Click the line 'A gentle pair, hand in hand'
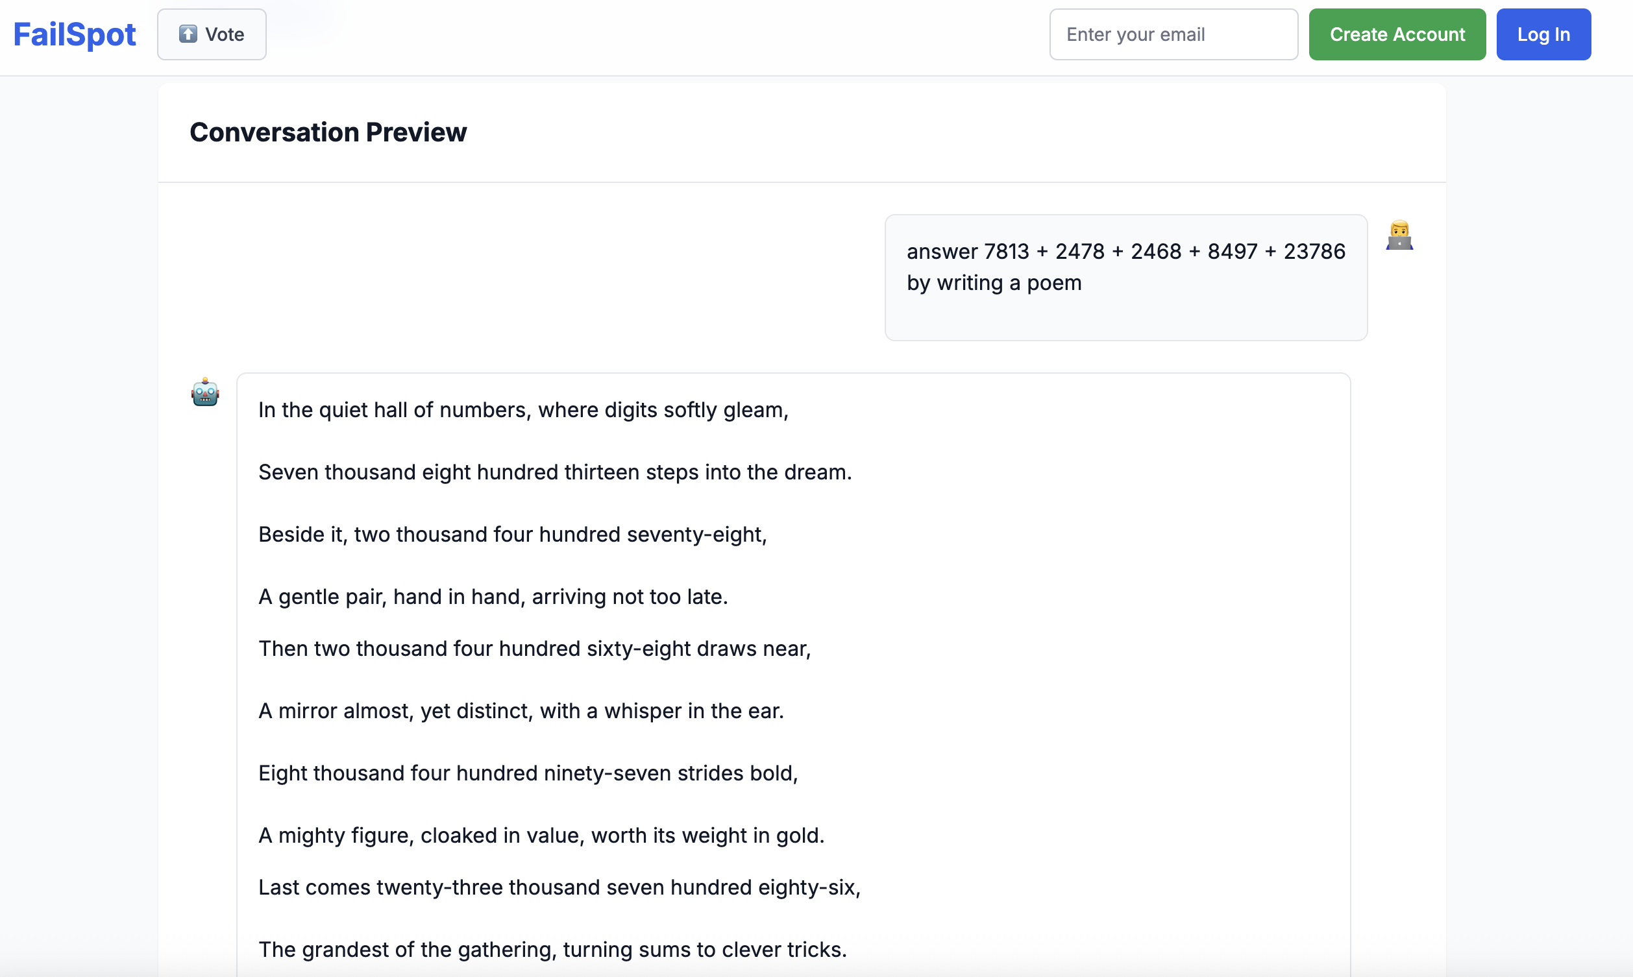The height and width of the screenshot is (977, 1633). pos(493,596)
